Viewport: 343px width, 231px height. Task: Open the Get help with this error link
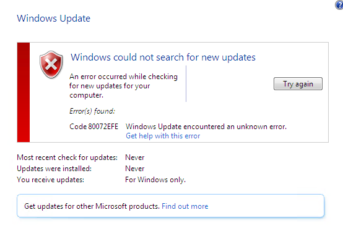[x=163, y=136]
